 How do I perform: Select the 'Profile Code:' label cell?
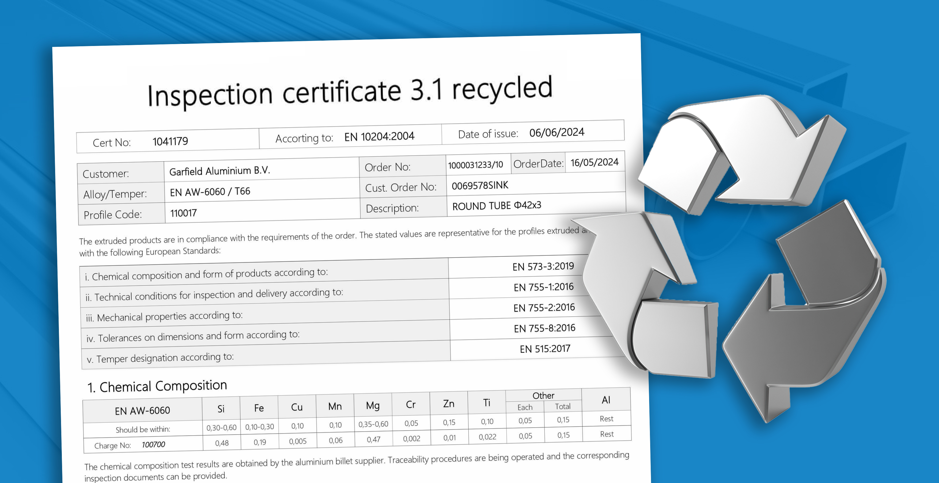122,214
